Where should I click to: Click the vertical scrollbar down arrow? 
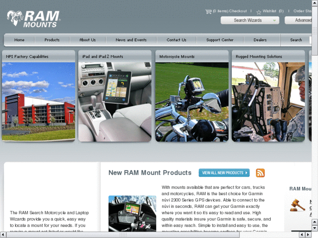point(315,228)
